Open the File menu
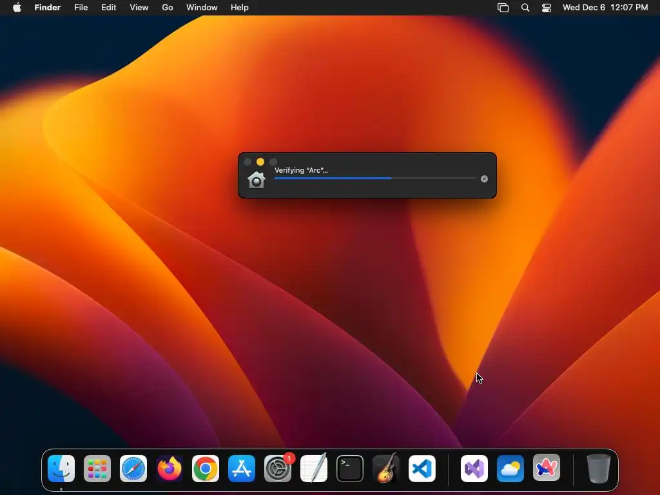Viewport: 660px width, 495px height. coord(81,8)
